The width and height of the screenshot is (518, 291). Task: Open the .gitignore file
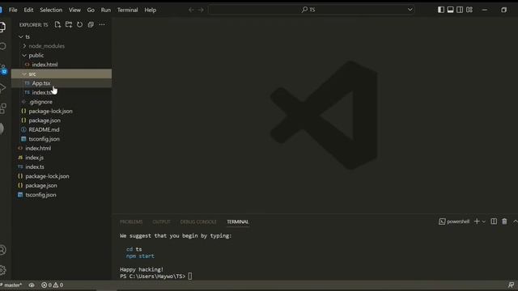click(40, 102)
